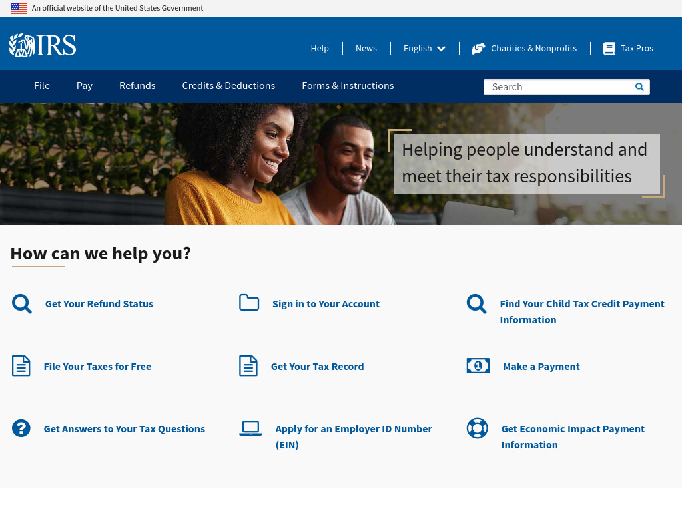Open Get Your Tax Record link
This screenshot has height=511, width=682.
[x=318, y=367]
